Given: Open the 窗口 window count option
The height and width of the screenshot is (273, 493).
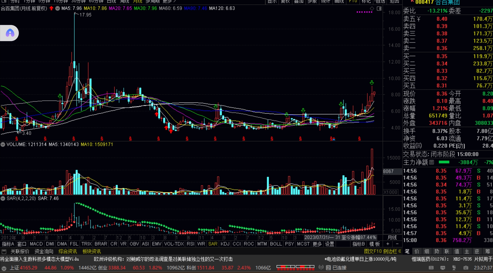Looking at the screenshot, I should pos(22,244).
